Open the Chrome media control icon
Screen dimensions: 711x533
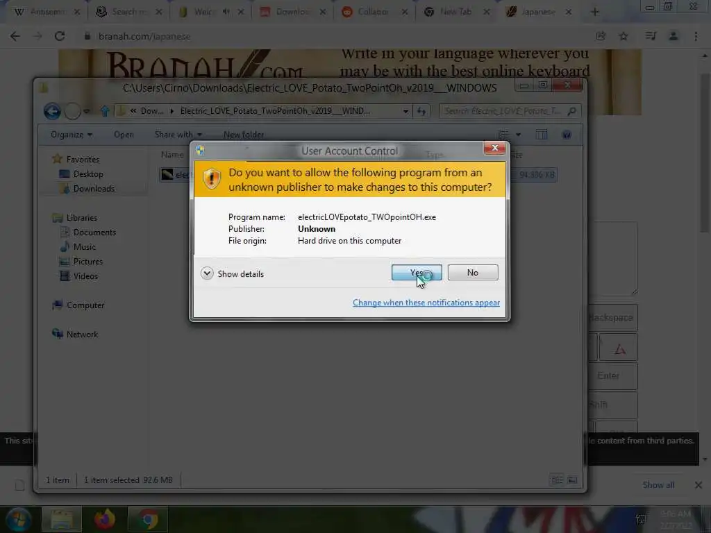(651, 36)
